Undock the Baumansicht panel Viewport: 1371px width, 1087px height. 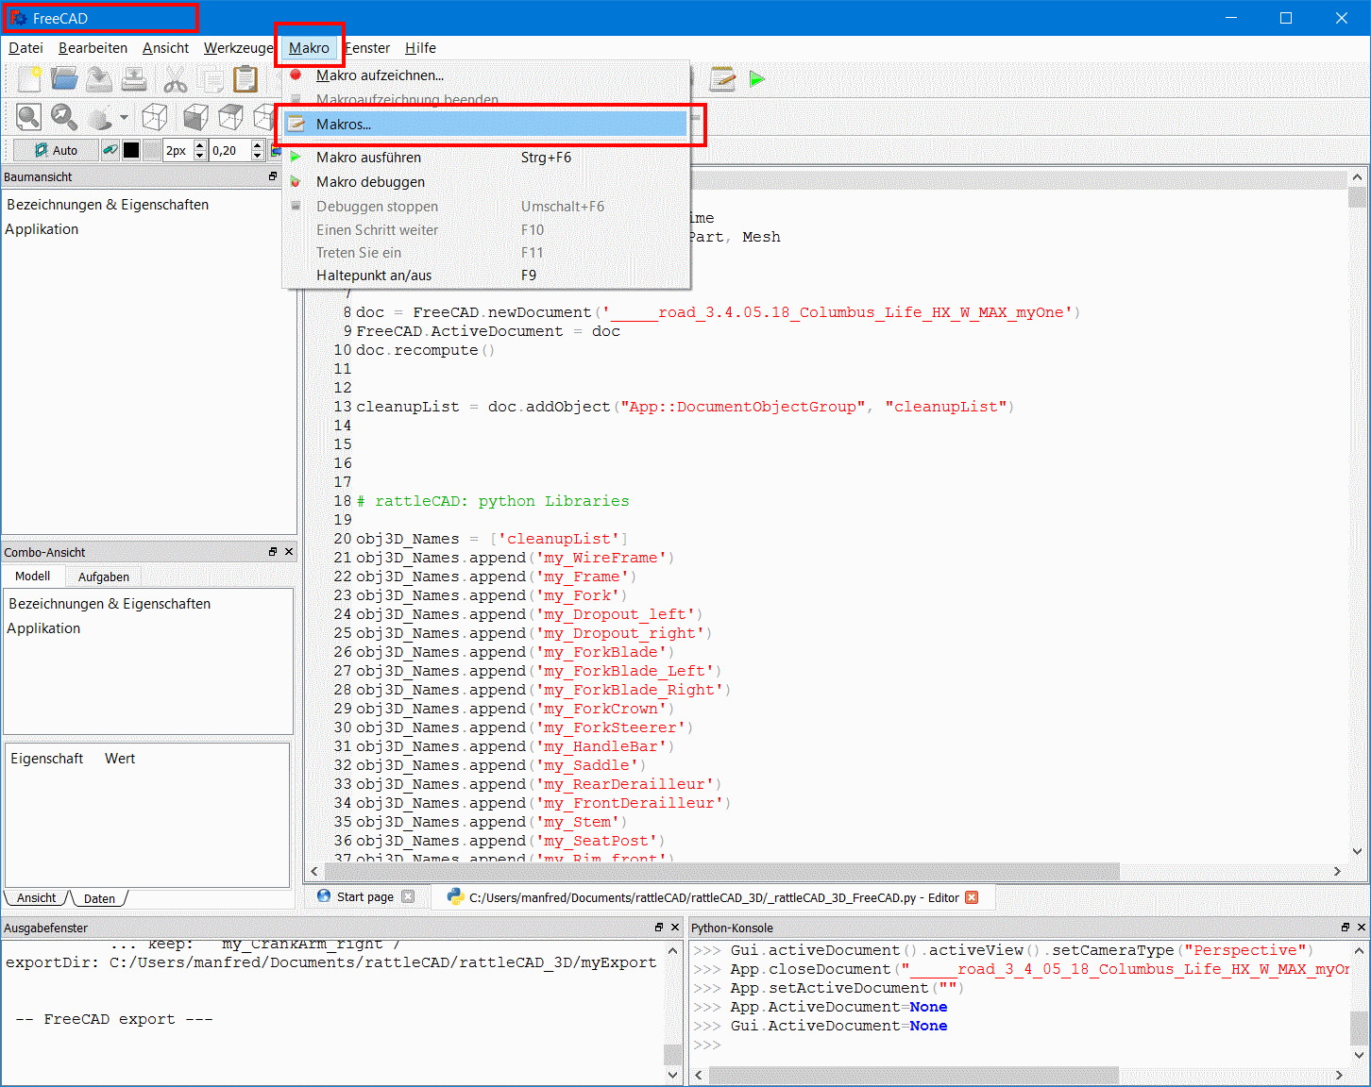(273, 176)
